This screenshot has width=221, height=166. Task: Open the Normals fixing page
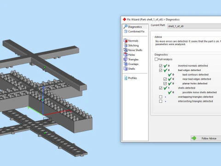(x=133, y=41)
